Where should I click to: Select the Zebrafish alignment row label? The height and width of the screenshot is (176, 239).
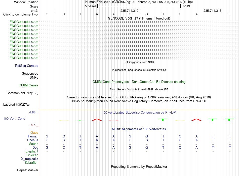(31, 163)
